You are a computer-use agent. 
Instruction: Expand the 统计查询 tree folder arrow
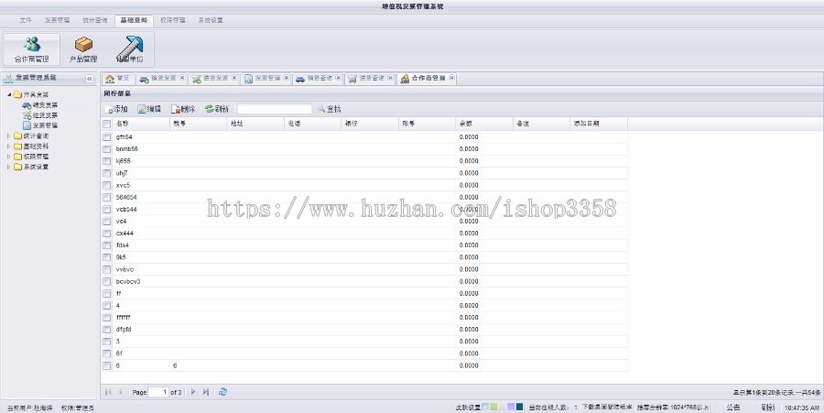(x=9, y=136)
